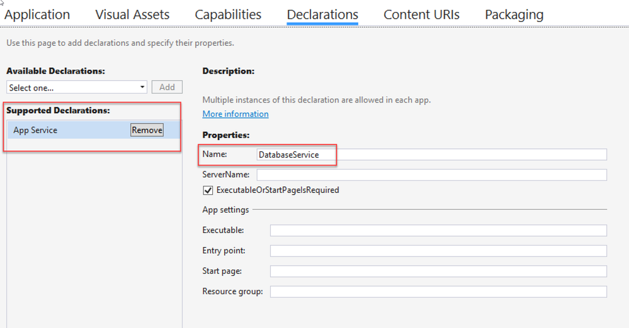Open the More information link

pos(235,114)
